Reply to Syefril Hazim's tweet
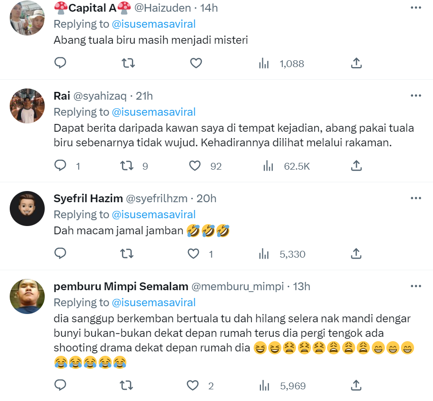This screenshot has height=401, width=433. [x=60, y=254]
